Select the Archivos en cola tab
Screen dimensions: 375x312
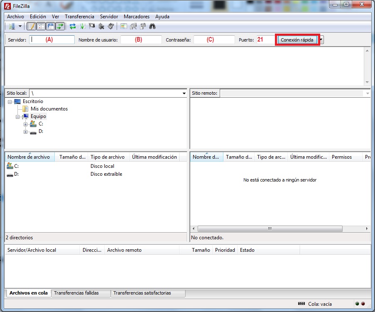click(29, 293)
